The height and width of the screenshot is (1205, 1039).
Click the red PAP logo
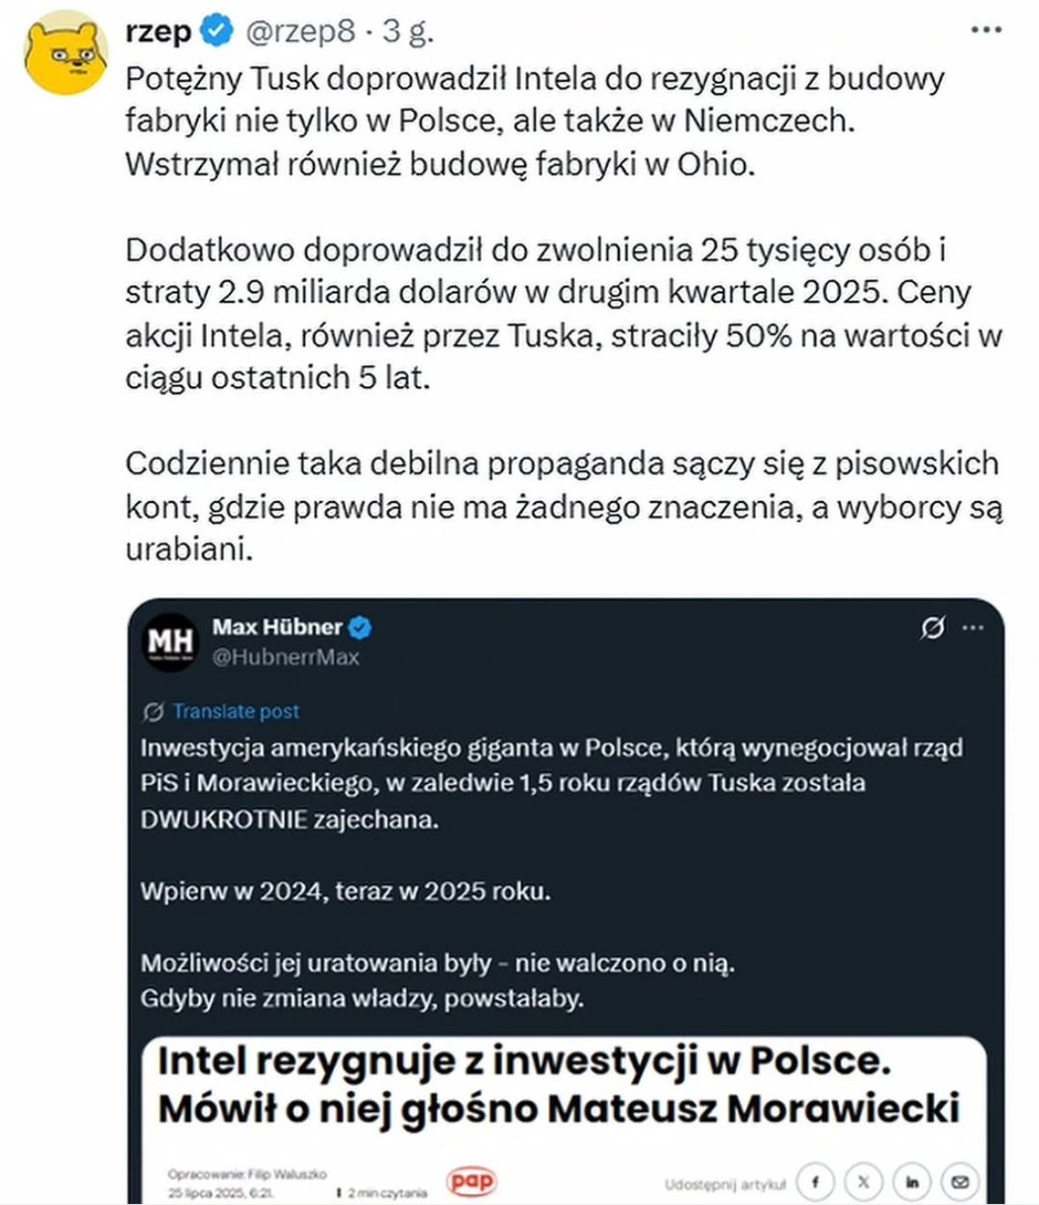click(x=471, y=1180)
